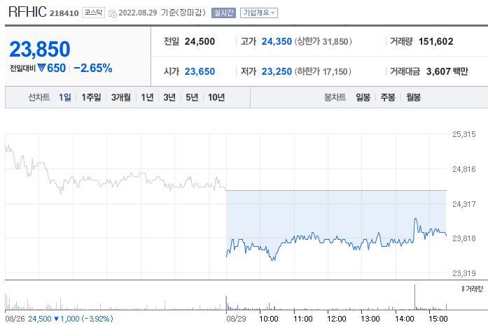Click the current price 23,850
This screenshot has width=488, height=332.
40,49
